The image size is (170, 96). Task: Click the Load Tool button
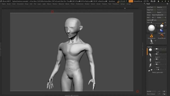pos(151,7)
